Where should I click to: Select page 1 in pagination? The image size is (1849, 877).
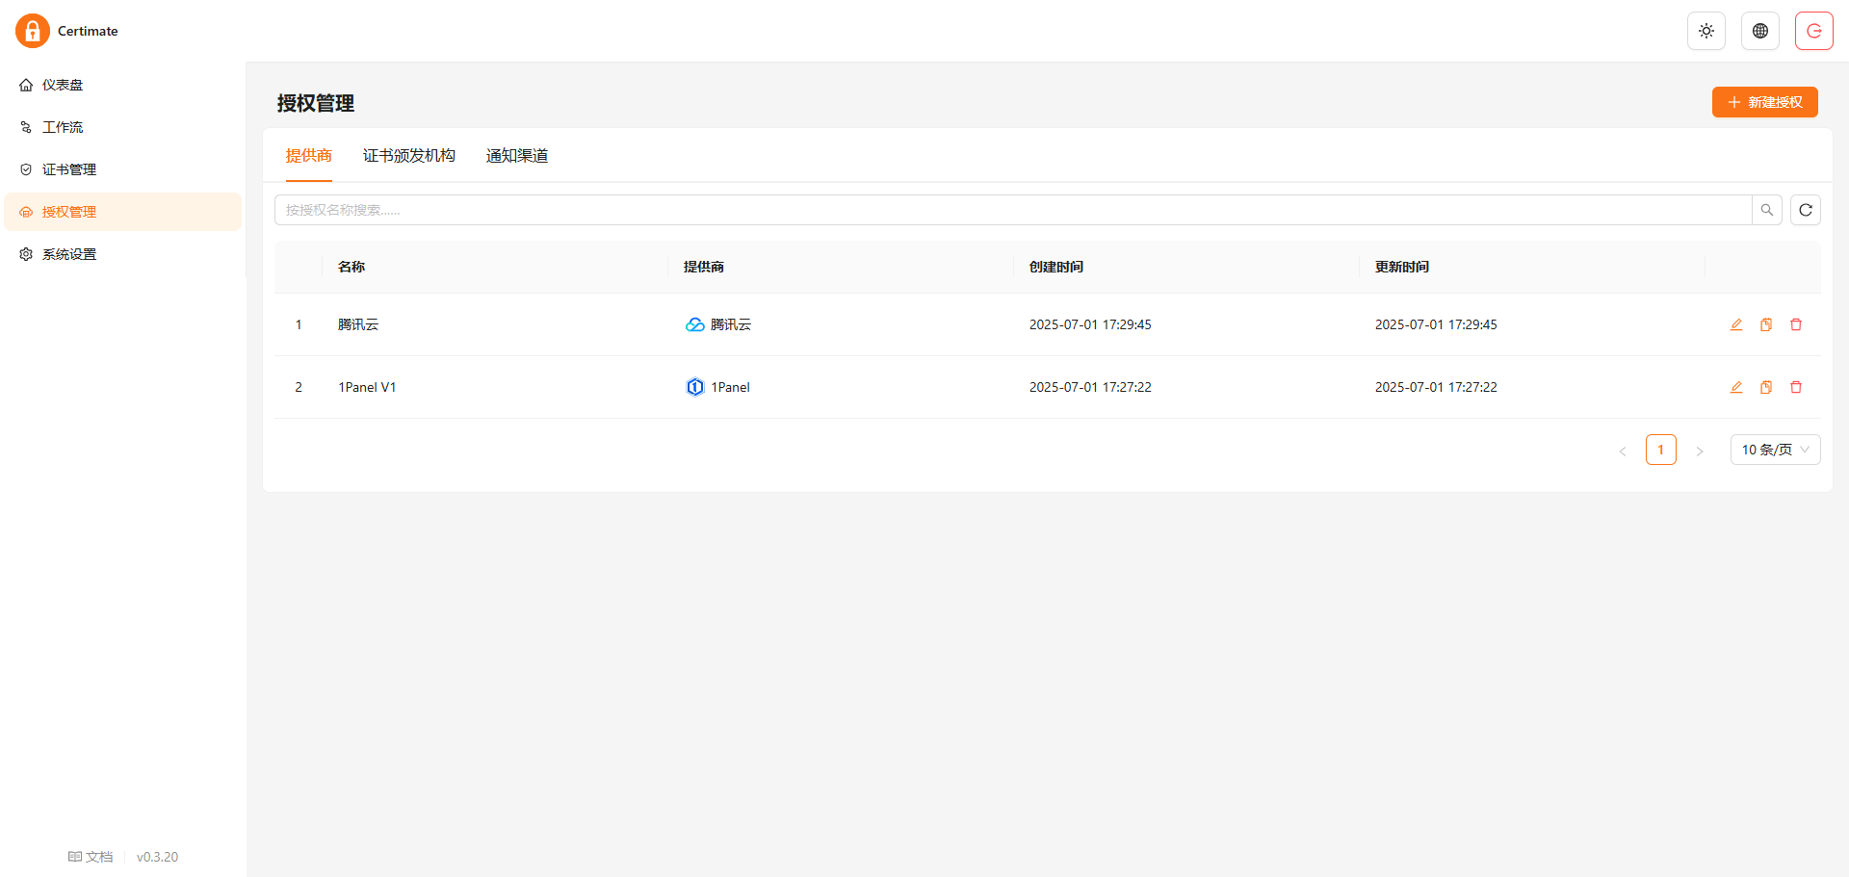pyautogui.click(x=1661, y=450)
